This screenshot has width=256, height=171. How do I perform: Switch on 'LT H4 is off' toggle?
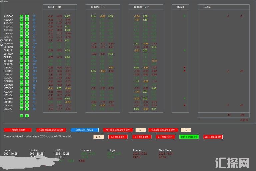(117, 137)
